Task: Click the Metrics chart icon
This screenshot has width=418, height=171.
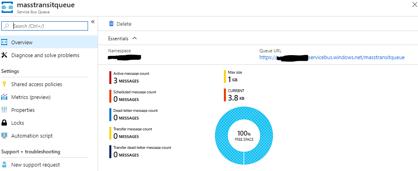Action: pyautogui.click(x=4, y=97)
